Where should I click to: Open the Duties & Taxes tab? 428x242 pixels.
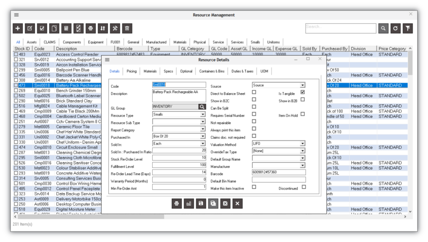tap(242, 71)
